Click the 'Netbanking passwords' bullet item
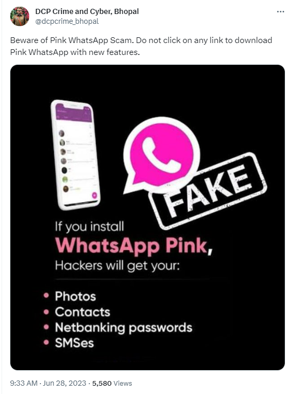 coord(123,328)
